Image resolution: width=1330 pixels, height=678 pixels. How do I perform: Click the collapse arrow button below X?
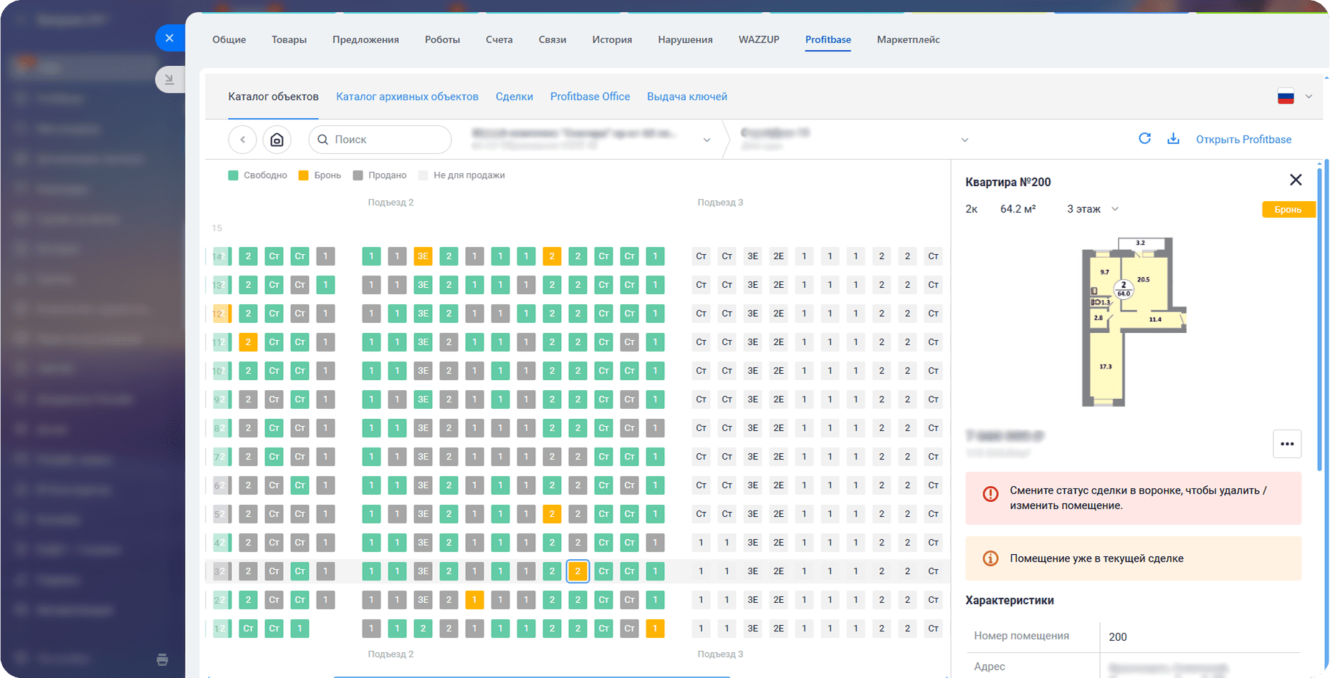coord(169,79)
